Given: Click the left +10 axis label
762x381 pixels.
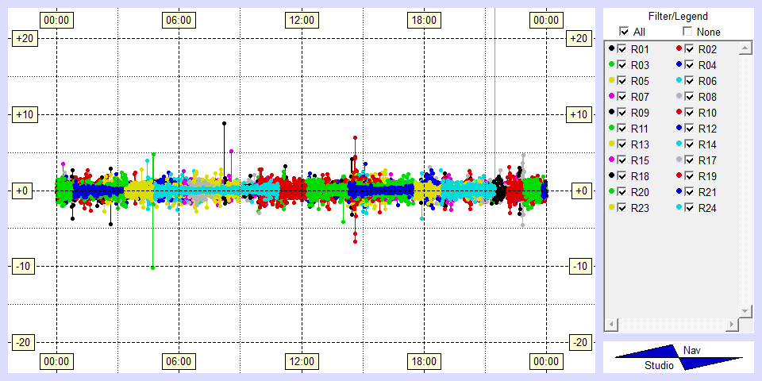Looking at the screenshot, I should (24, 115).
